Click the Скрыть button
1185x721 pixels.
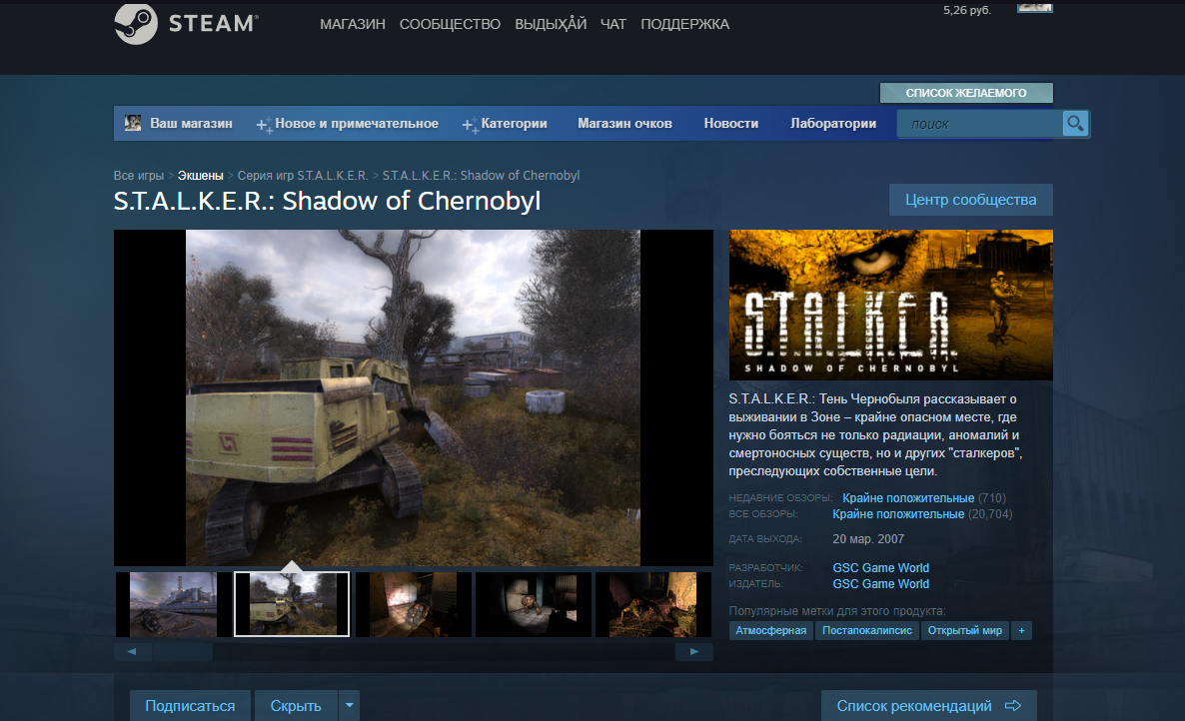point(296,705)
